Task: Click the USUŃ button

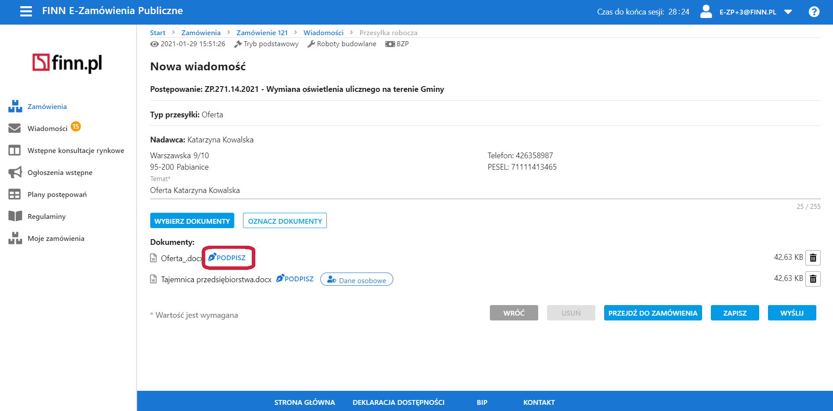Action: (x=571, y=313)
